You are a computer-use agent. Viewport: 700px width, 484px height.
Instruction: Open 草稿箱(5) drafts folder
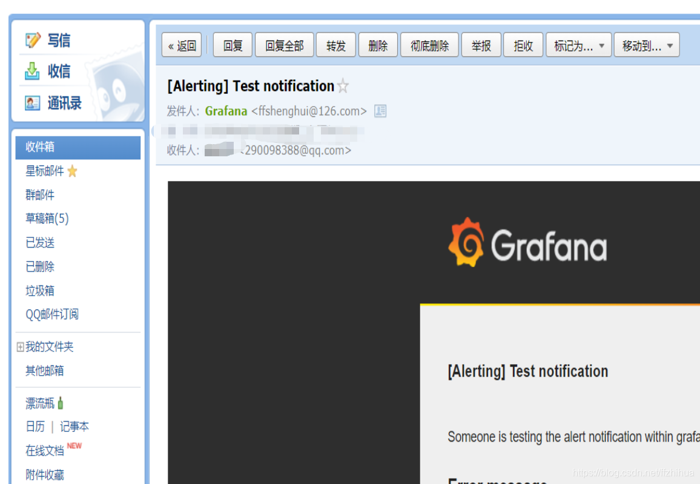point(47,219)
